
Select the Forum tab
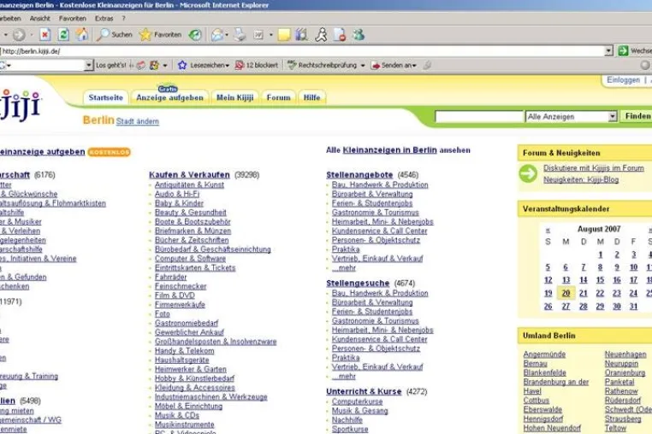pos(279,97)
